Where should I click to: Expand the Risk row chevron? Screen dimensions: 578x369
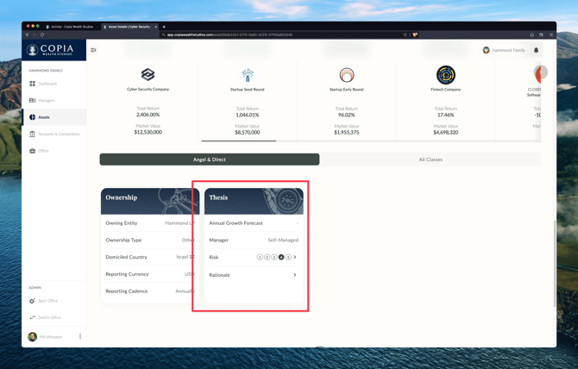pyautogui.click(x=295, y=257)
